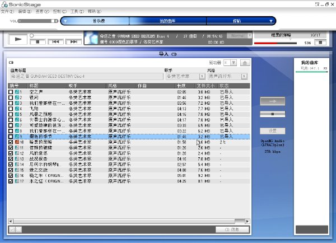Click the music note icon of track 17

(x=17, y=181)
